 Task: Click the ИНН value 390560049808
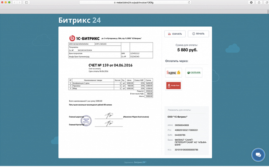[182, 125]
